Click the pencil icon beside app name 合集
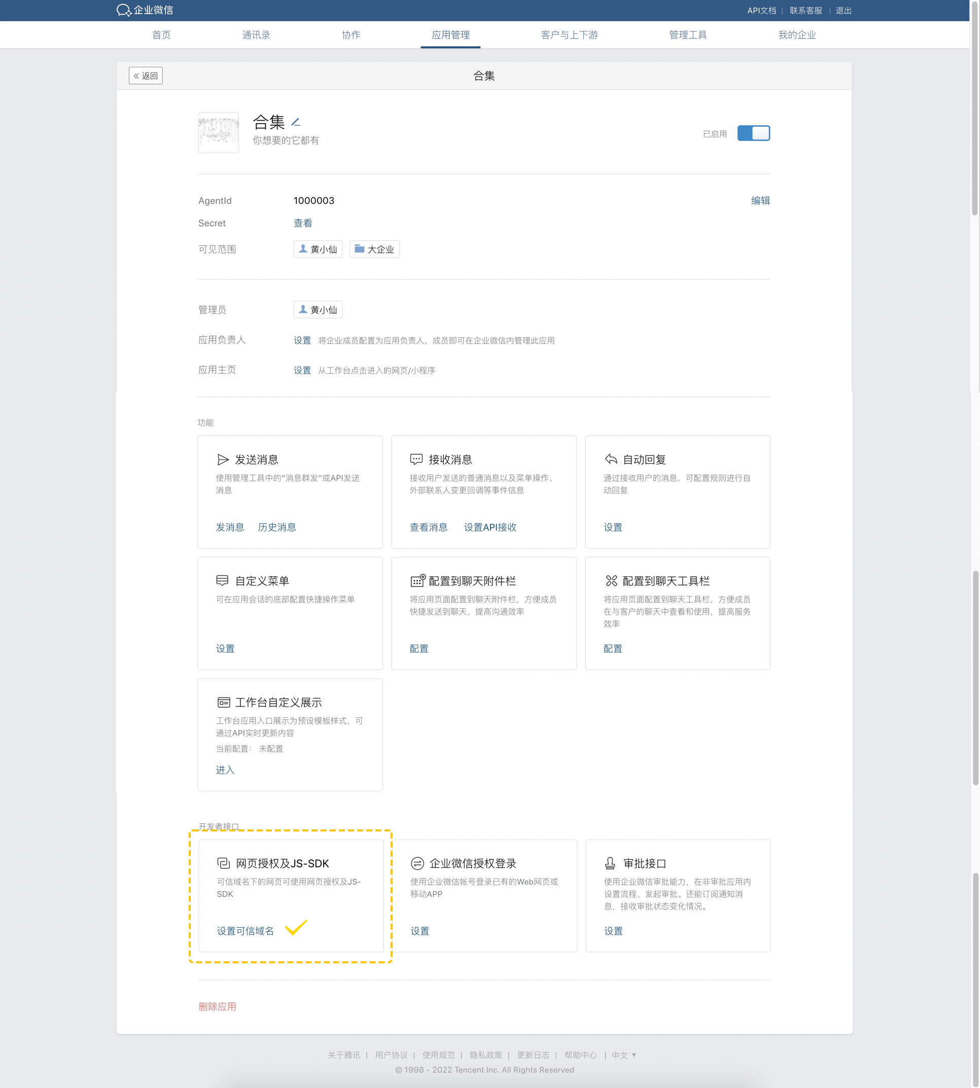980x1088 pixels. pos(296,123)
